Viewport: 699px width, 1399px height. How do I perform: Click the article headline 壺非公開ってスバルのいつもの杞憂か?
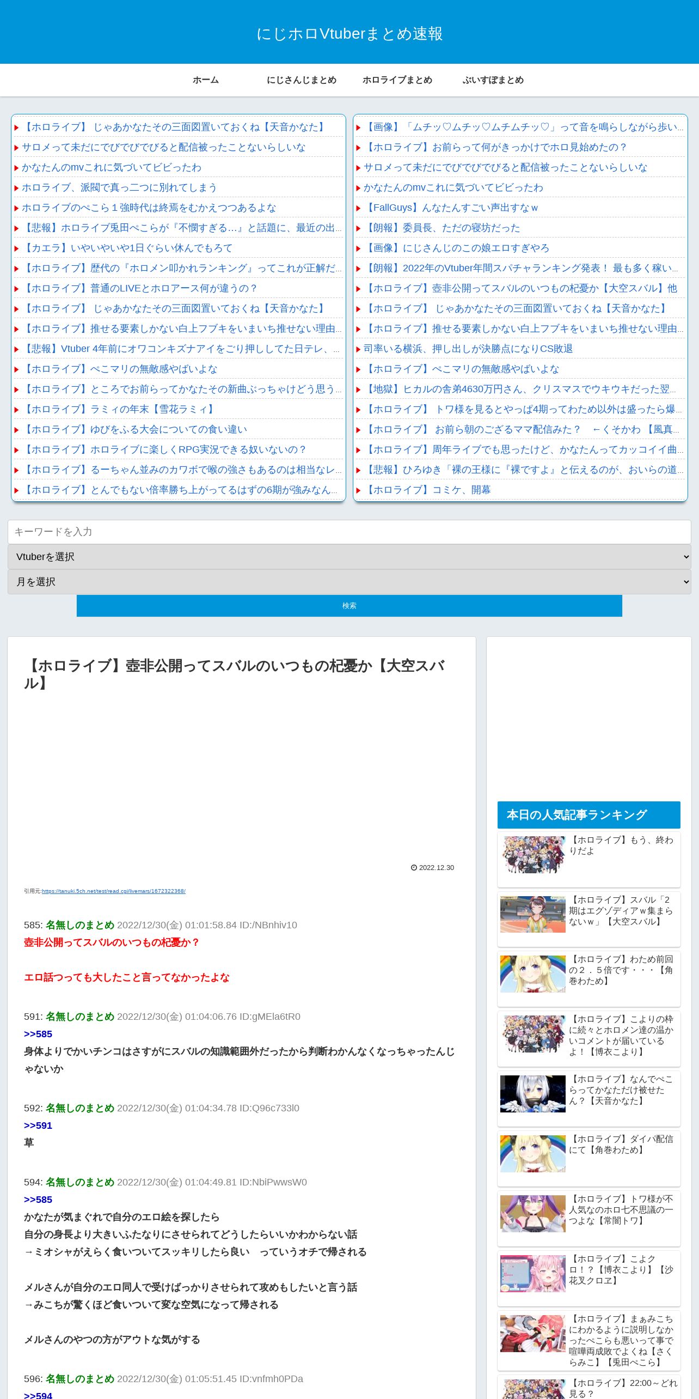pyautogui.click(x=235, y=674)
